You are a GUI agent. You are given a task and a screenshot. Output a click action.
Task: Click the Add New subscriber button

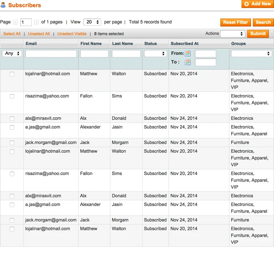pyautogui.click(x=257, y=4)
